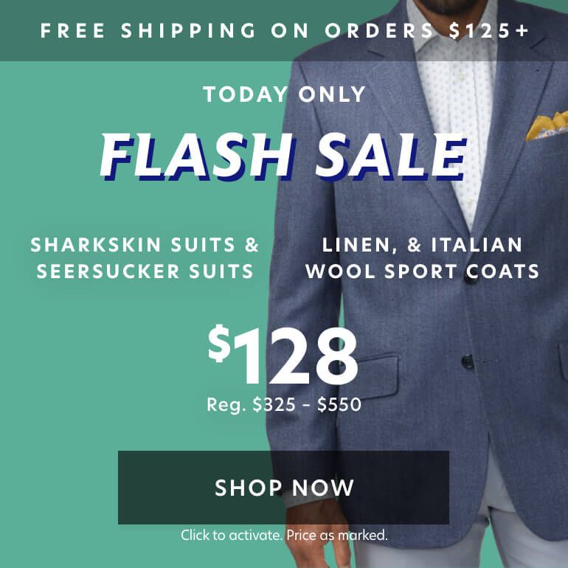
Task: Open Sharkskin Suits & Seersucker Suits
Action: point(145,257)
